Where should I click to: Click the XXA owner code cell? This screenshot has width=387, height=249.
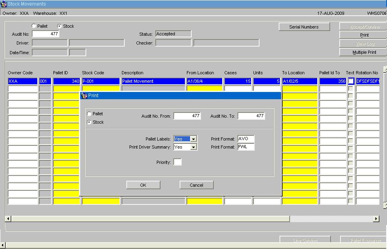pyautogui.click(x=23, y=82)
